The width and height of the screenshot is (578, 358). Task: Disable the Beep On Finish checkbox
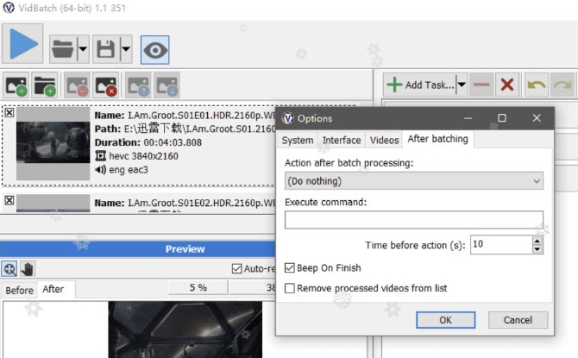290,268
